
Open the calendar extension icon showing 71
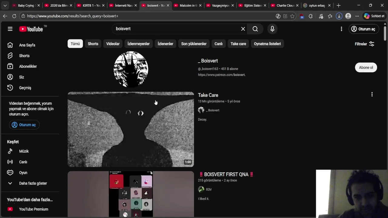click(302, 16)
